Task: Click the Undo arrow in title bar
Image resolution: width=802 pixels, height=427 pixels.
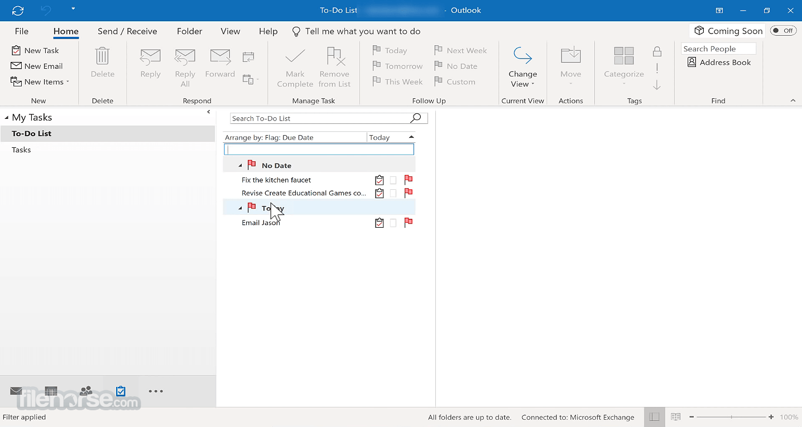Action: (x=46, y=10)
